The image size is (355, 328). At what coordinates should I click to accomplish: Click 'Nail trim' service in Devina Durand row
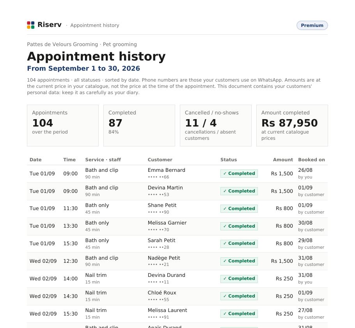[96, 275]
